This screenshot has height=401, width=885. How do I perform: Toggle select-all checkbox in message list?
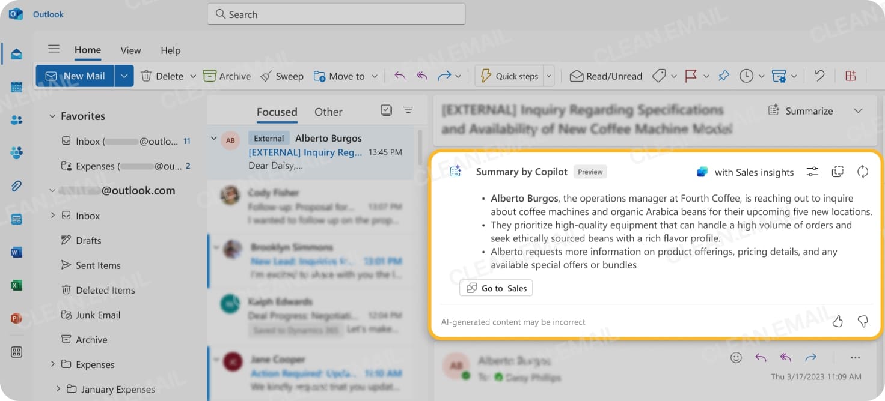point(386,110)
